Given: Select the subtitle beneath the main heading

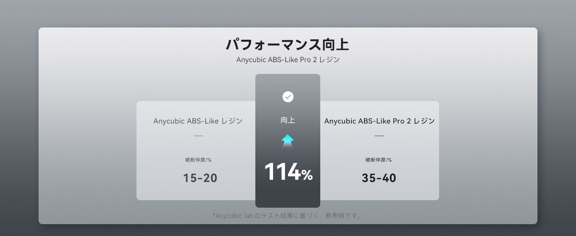Looking at the screenshot, I should pyautogui.click(x=288, y=60).
